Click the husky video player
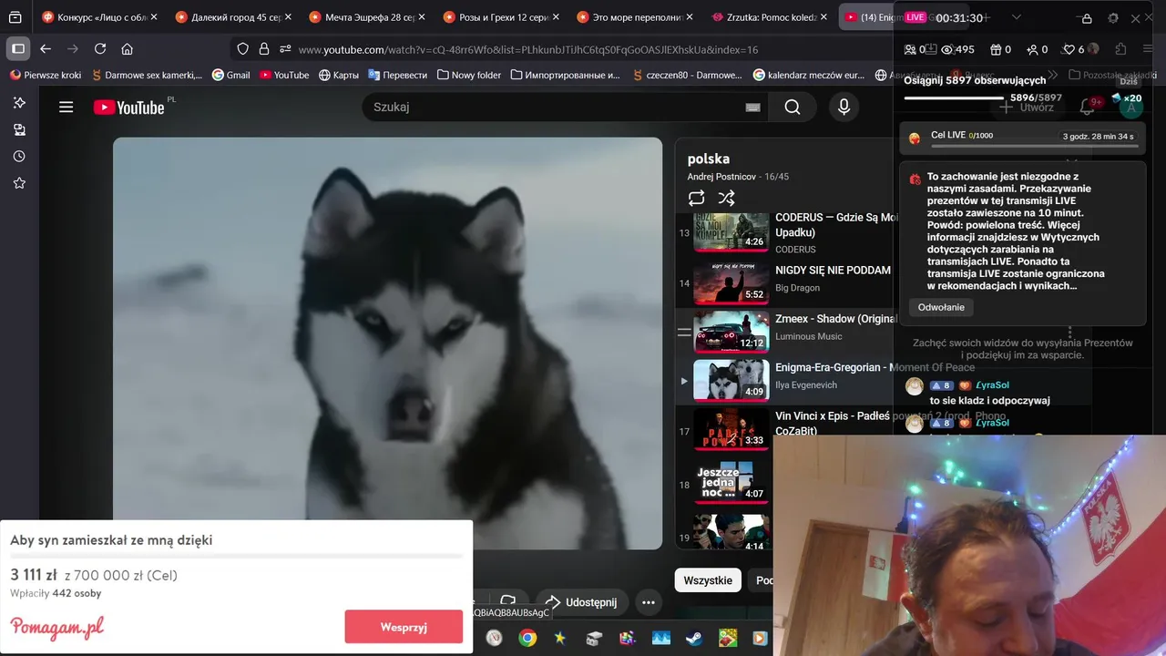1166x656 pixels. pyautogui.click(x=387, y=343)
